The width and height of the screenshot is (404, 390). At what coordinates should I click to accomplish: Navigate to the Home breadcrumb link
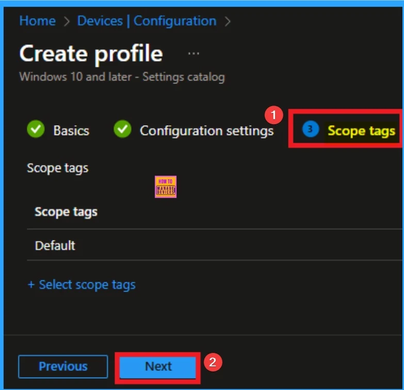tap(37, 21)
